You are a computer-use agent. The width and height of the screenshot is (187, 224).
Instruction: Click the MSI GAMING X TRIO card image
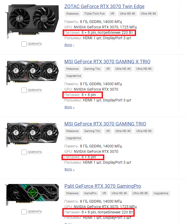pyautogui.click(x=32, y=73)
